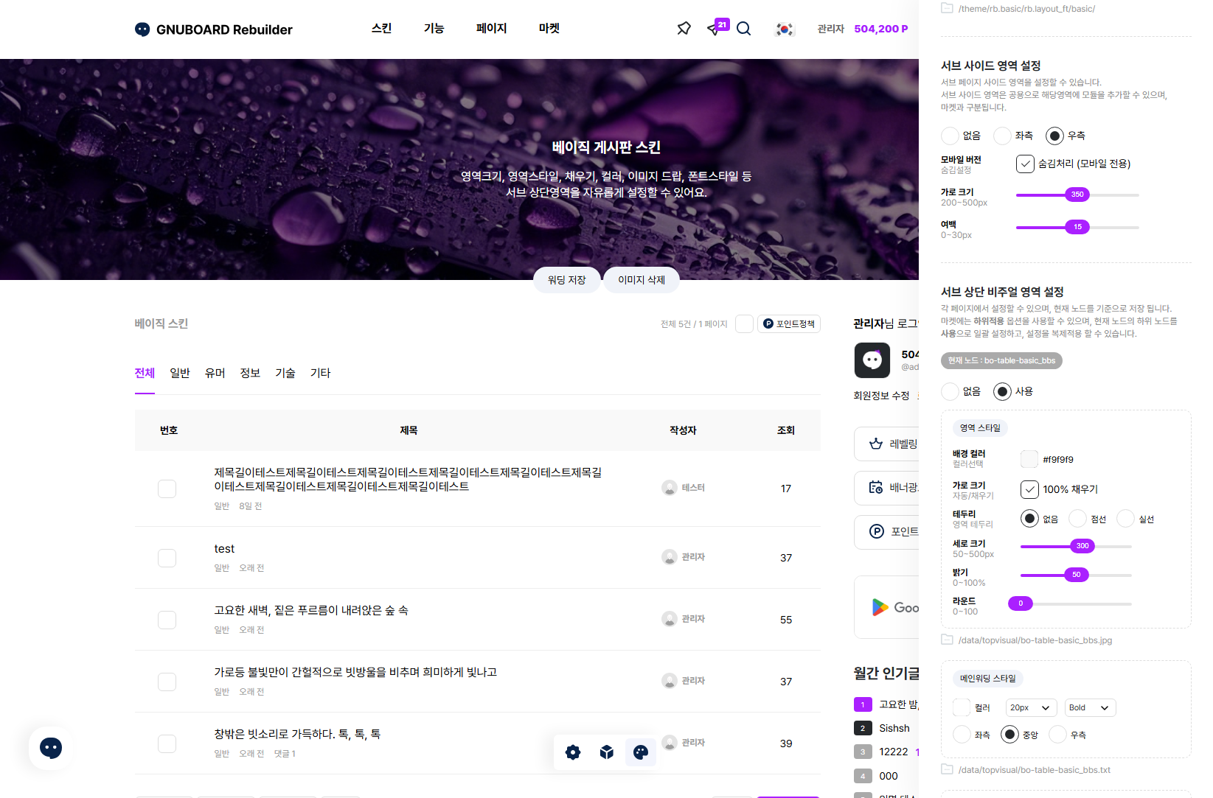Select 좌측 for sub side area
This screenshot has height=798, width=1213.
[1003, 136]
